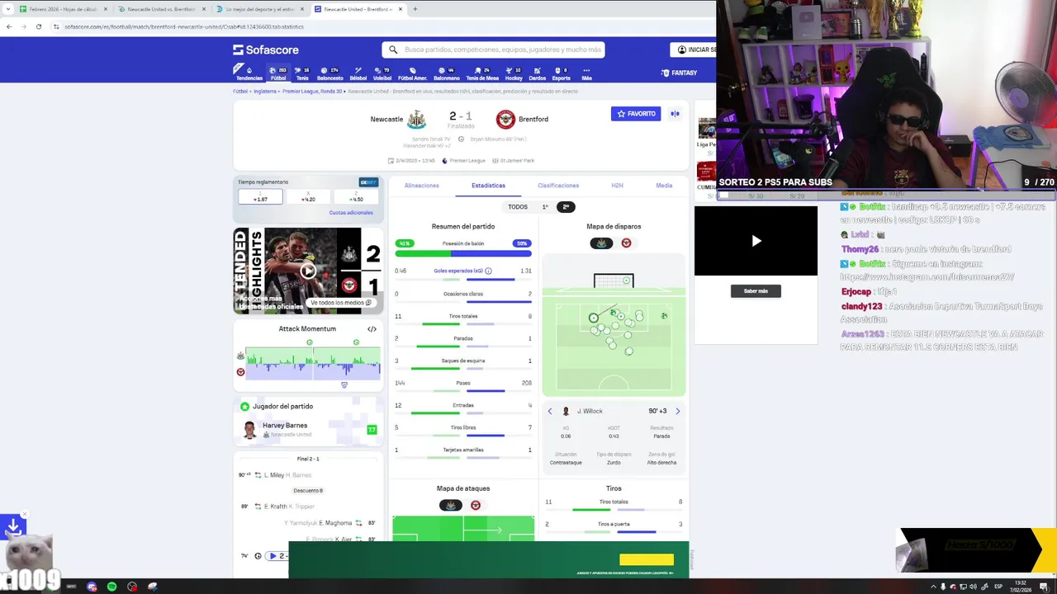Select the TODOS period filter
Viewport: 1057px width, 594px height.
pos(518,207)
